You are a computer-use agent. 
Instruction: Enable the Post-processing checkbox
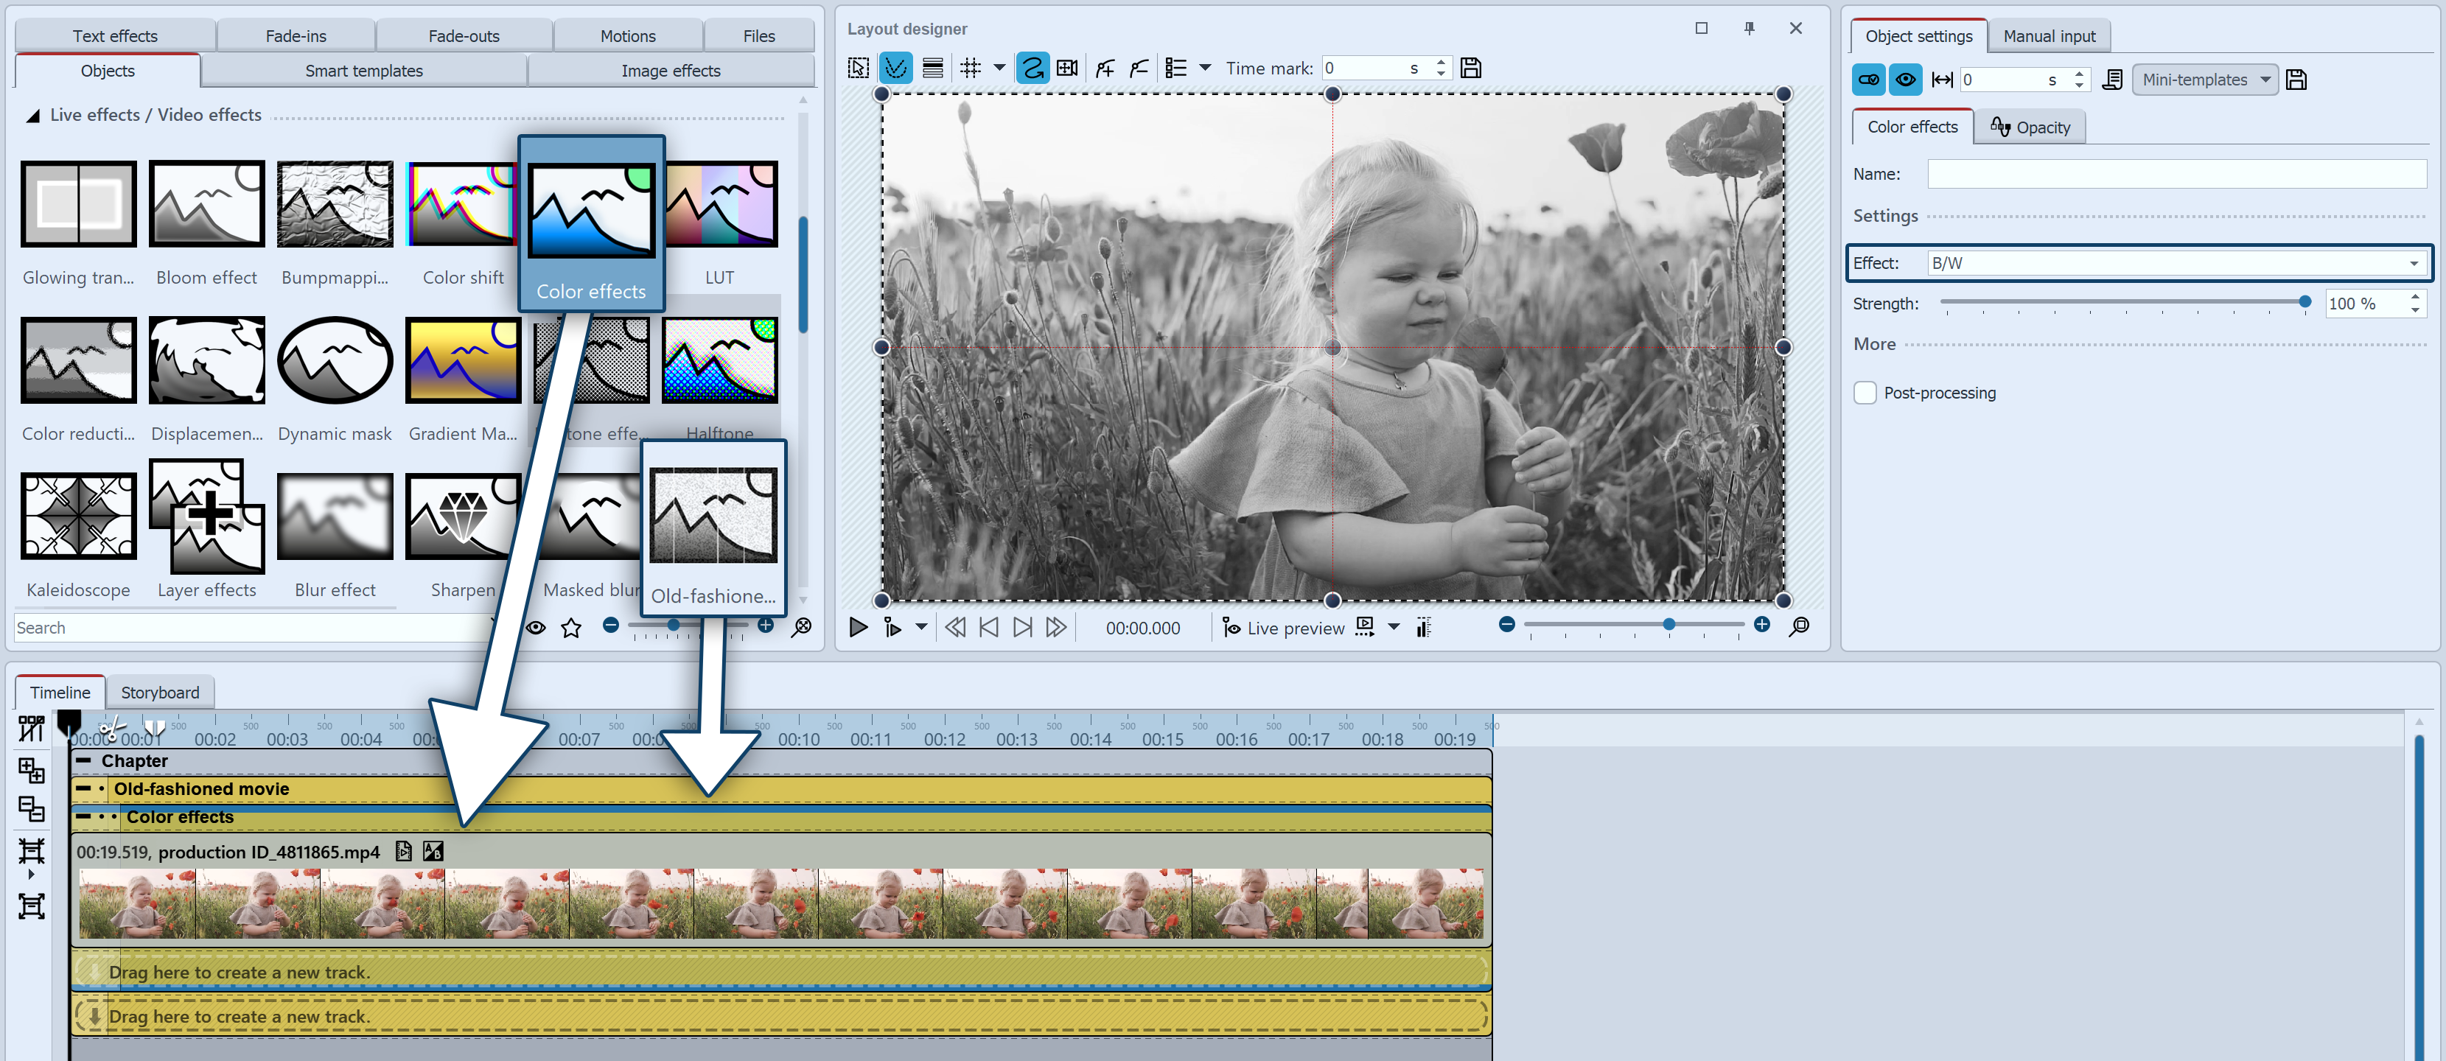pyautogui.click(x=1865, y=393)
